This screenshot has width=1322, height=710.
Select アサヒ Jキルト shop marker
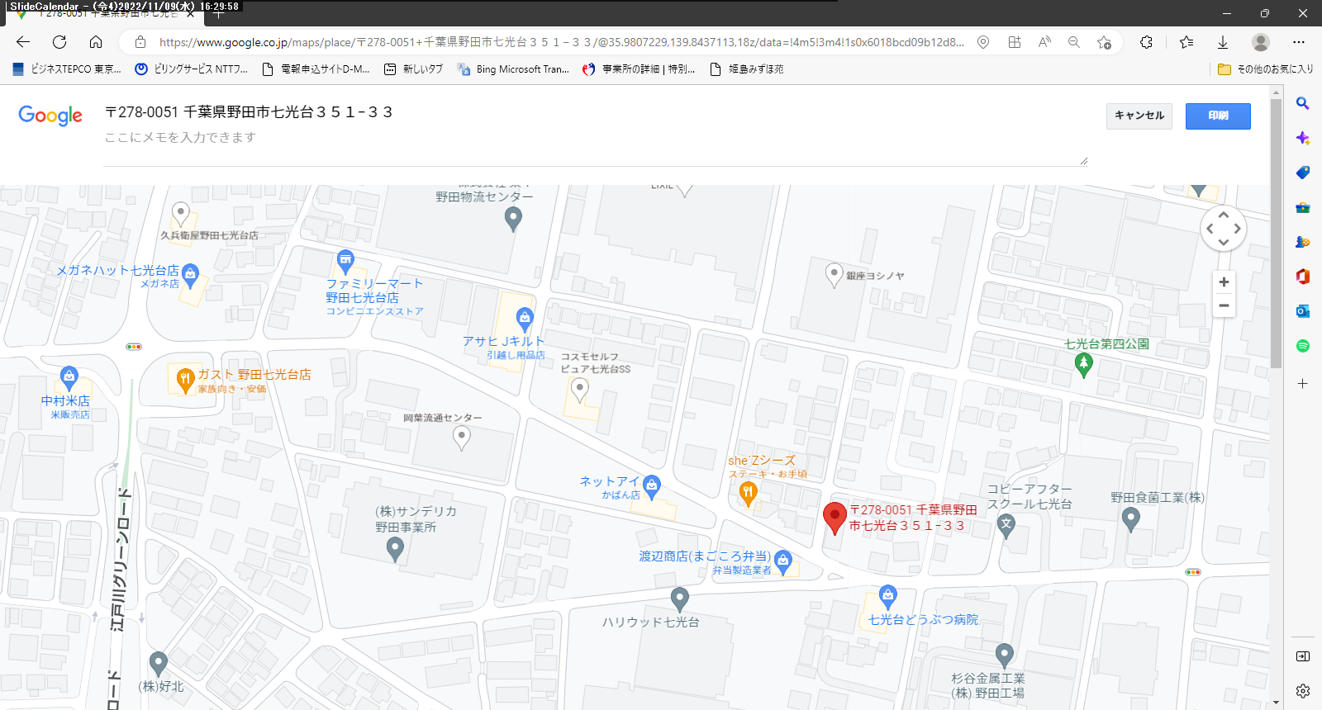[x=525, y=319]
